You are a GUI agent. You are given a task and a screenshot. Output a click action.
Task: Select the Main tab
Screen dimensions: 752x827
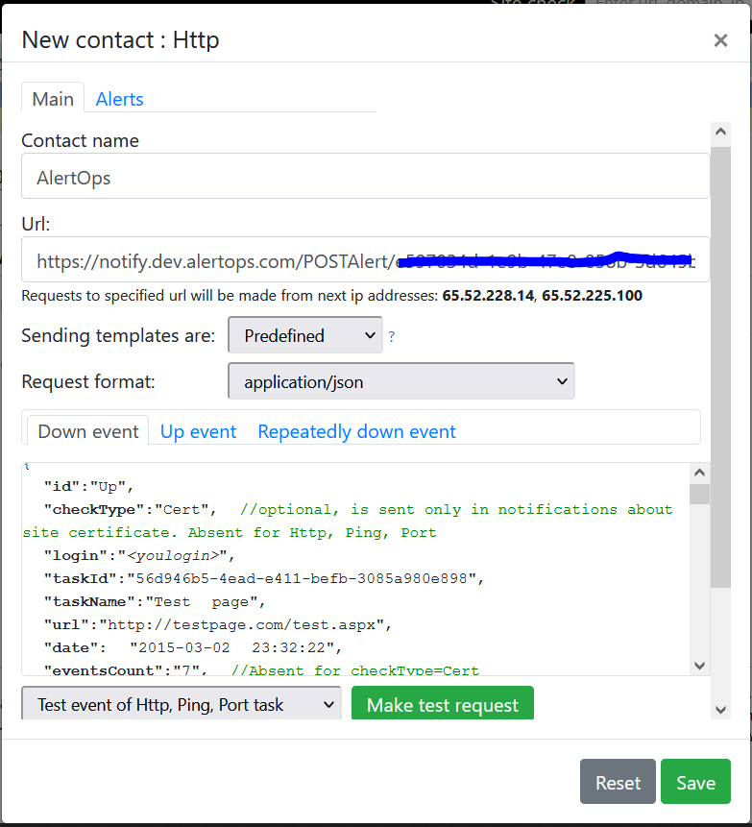pos(53,99)
